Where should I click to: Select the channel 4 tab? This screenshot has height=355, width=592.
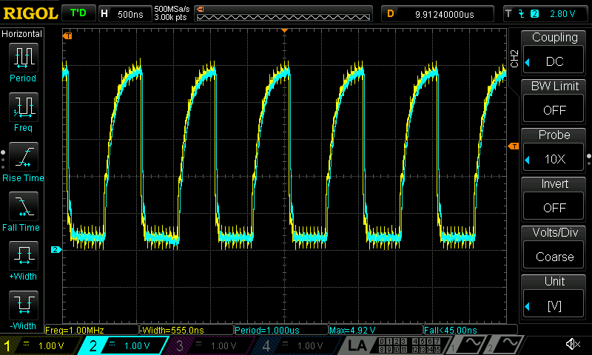point(297,345)
